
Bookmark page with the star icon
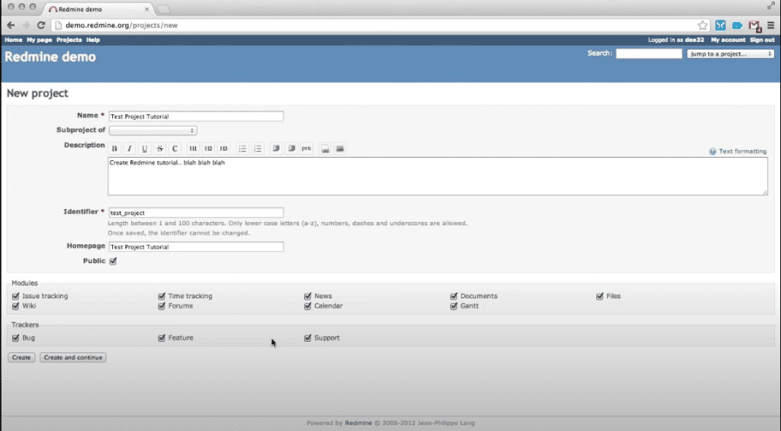702,25
